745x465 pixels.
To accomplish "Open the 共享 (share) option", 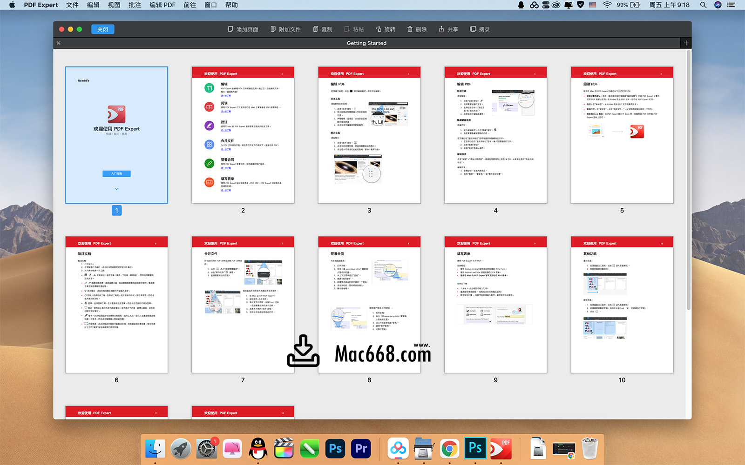I will (x=448, y=29).
